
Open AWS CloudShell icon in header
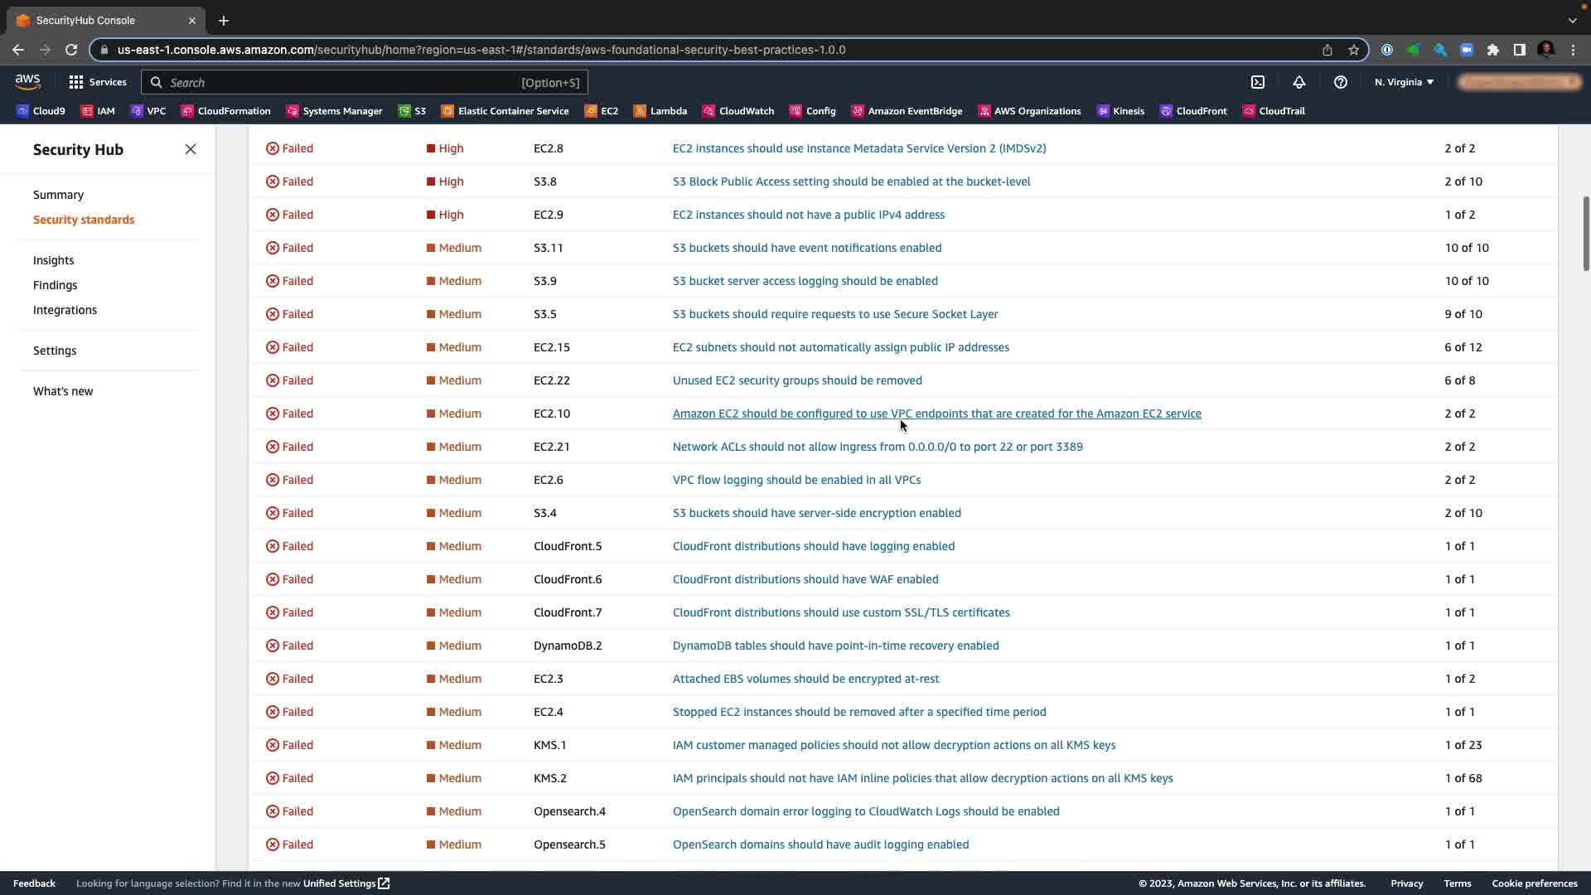[x=1258, y=82]
